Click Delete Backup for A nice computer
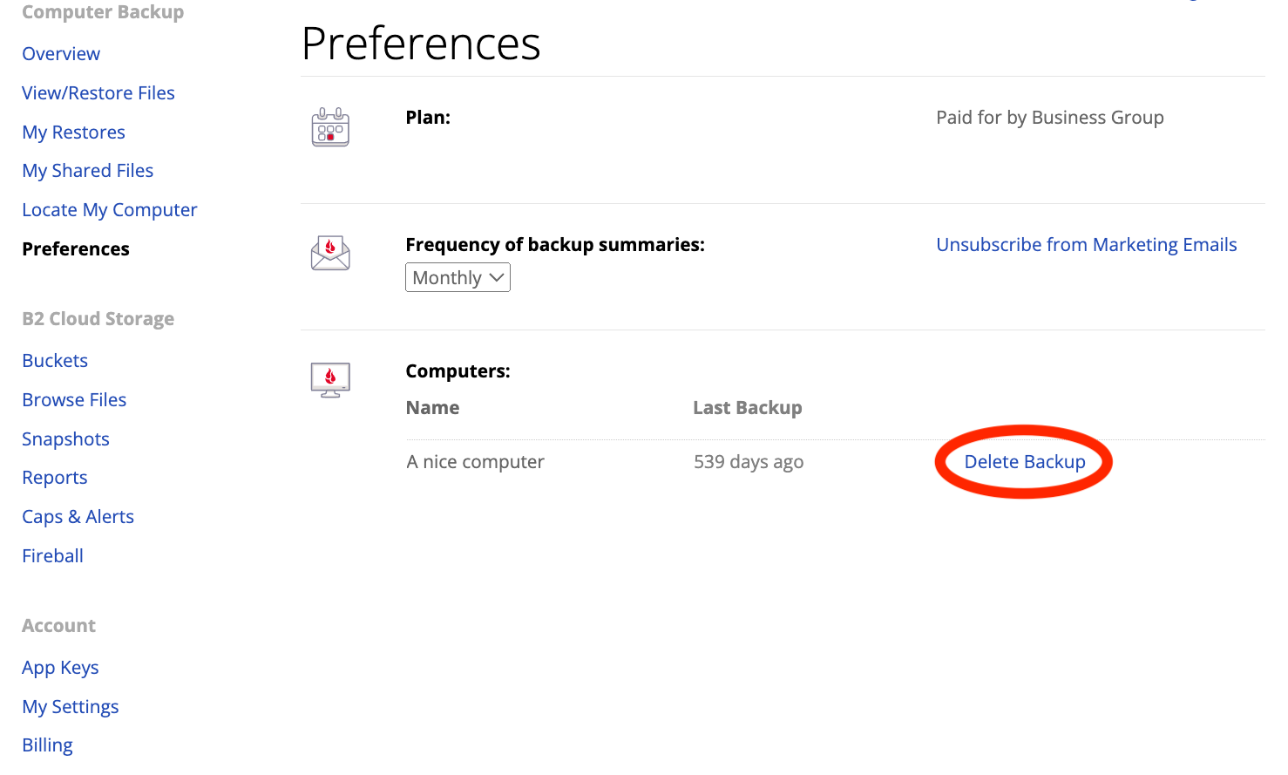This screenshot has height=775, width=1288. click(x=1025, y=462)
